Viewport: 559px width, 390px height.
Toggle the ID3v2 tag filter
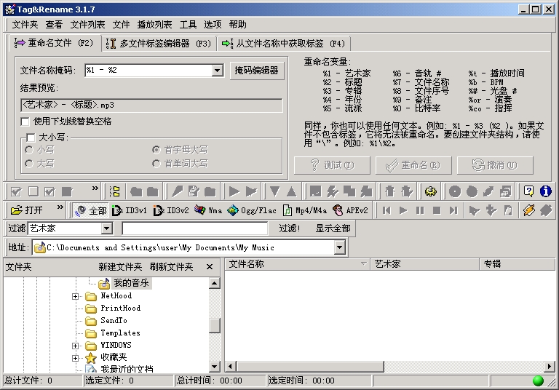tap(171, 211)
